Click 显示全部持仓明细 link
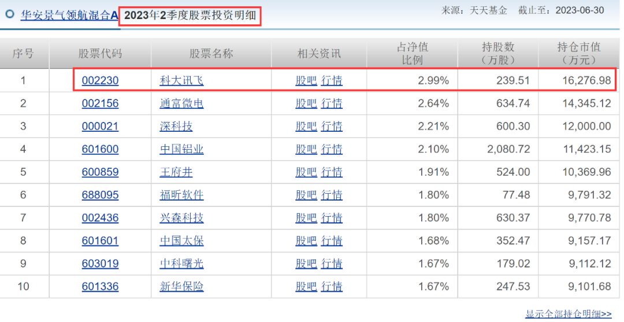This screenshot has width=624, height=322. coord(569,314)
